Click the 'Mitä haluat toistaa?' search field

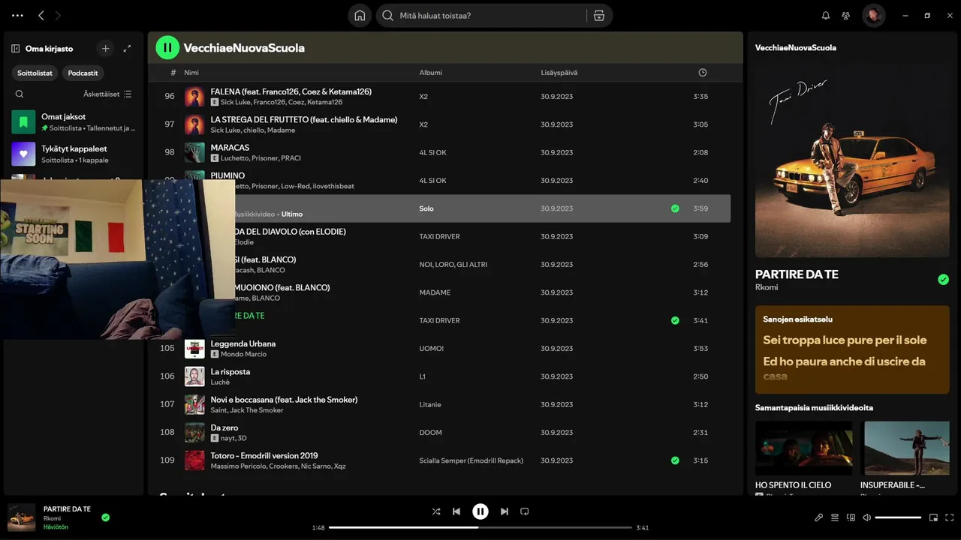(x=480, y=15)
